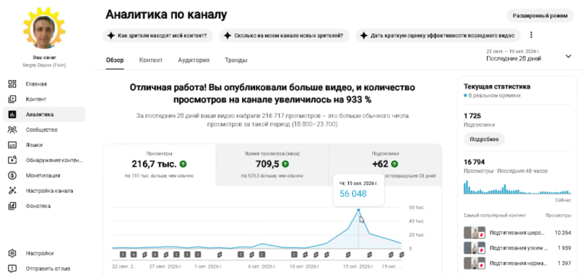This screenshot has width=583, height=275.
Task: Open thumbnail of 'Подтягивания широ…' video
Action: (474, 233)
